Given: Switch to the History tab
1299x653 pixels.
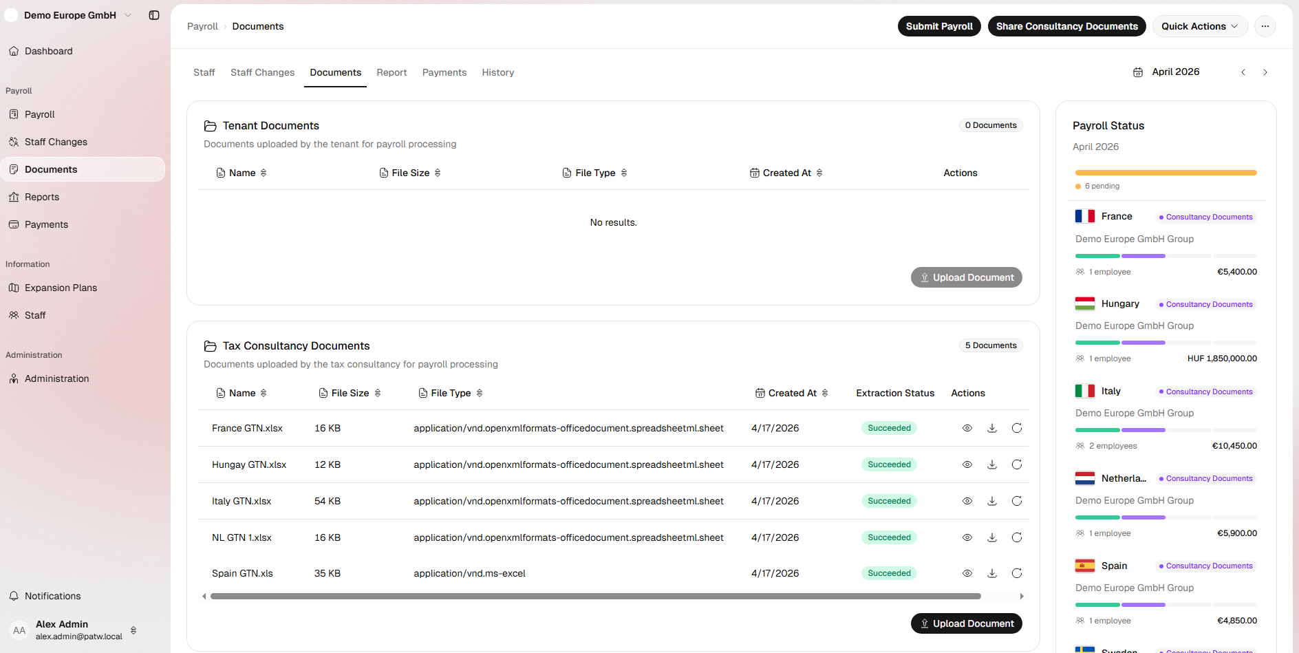Looking at the screenshot, I should click(498, 72).
